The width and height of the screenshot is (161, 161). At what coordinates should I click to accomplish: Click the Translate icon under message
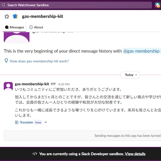(x=17, y=122)
